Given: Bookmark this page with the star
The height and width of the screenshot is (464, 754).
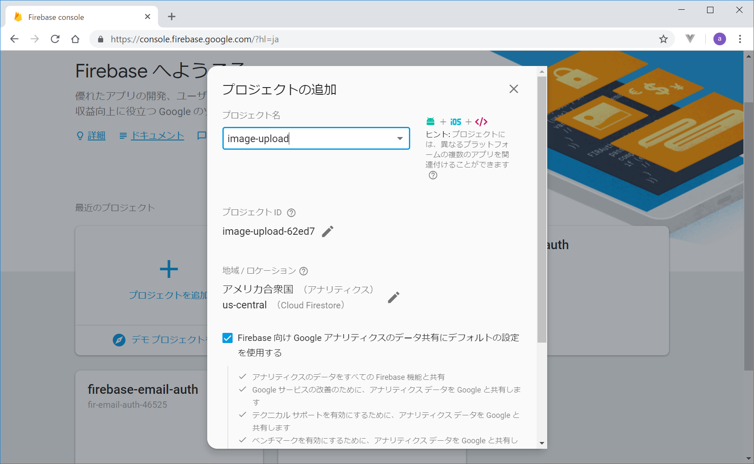Looking at the screenshot, I should coord(664,39).
